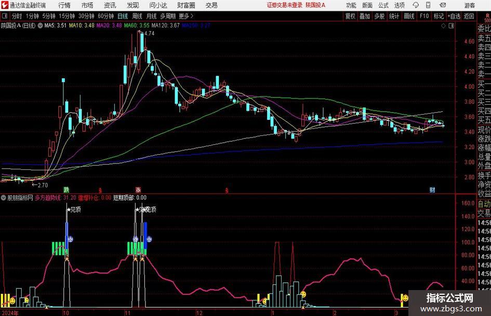Switch to 15分钟 period
This screenshot has height=316, width=491.
point(67,16)
